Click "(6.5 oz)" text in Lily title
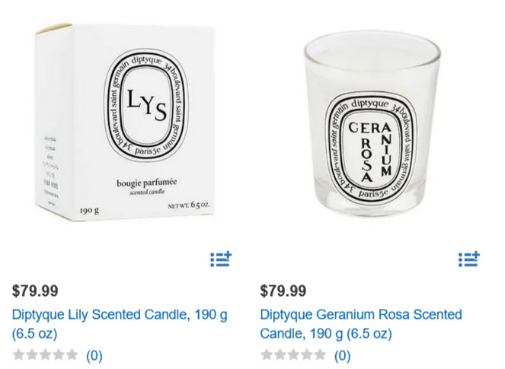Image resolution: width=505 pixels, height=369 pixels. point(34,333)
